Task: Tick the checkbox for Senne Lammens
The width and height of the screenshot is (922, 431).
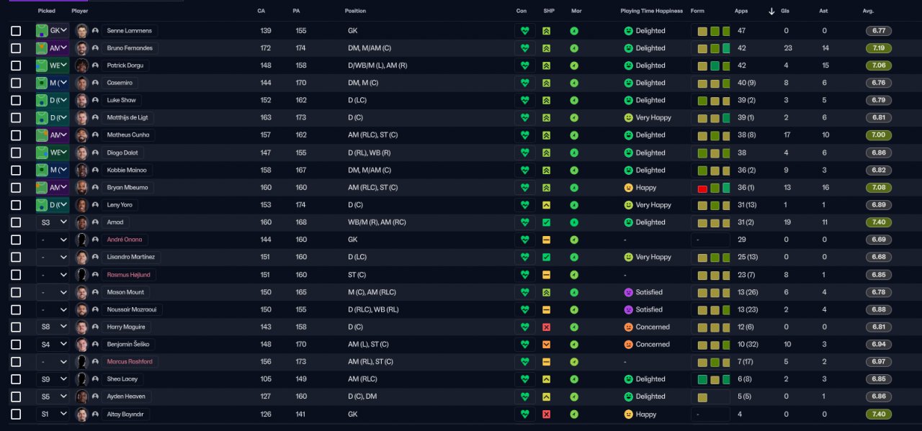Action: pyautogui.click(x=16, y=31)
